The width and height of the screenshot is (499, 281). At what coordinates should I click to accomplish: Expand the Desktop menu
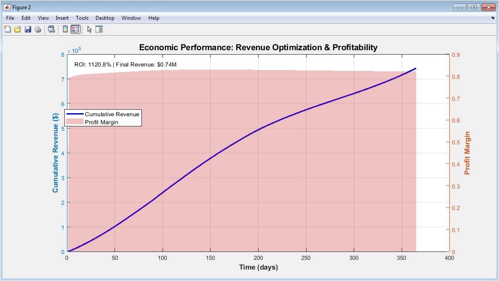[x=105, y=18]
